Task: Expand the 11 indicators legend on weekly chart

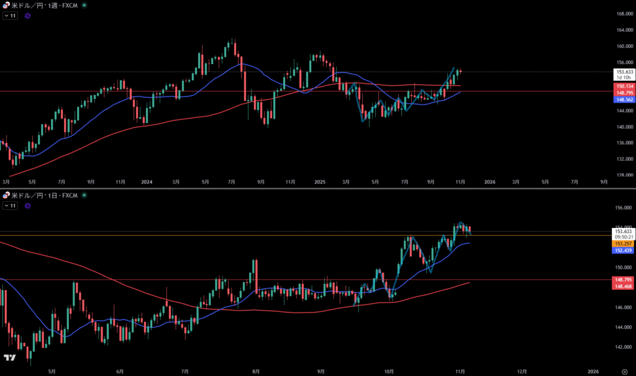Action: (x=10, y=16)
